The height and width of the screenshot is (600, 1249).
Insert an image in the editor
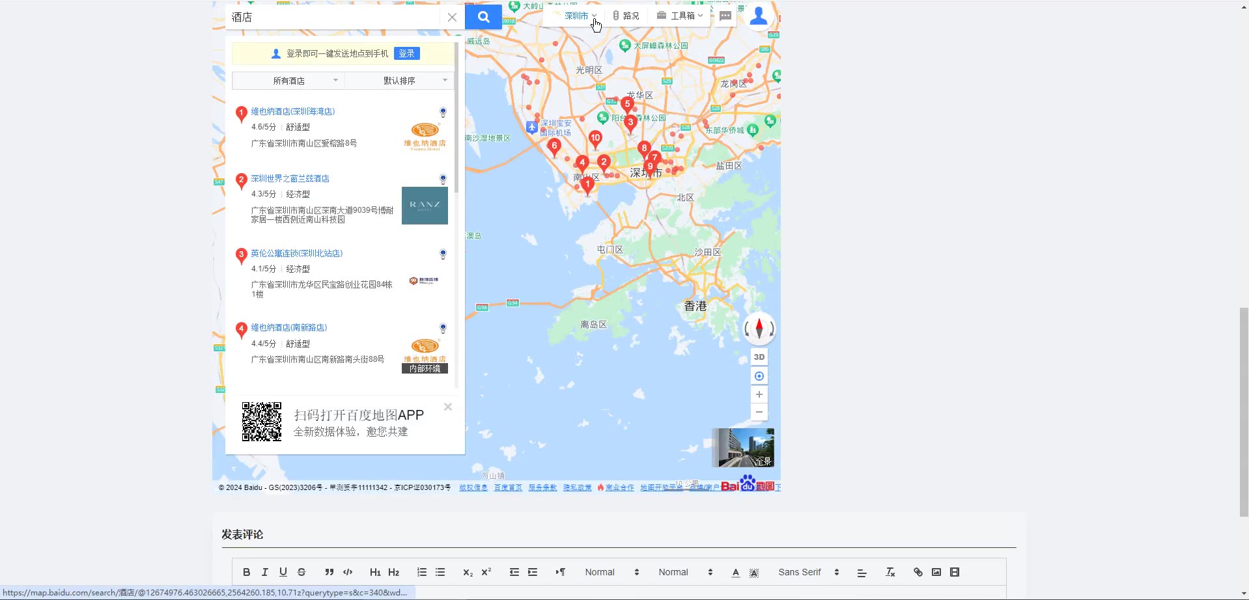pyautogui.click(x=936, y=572)
